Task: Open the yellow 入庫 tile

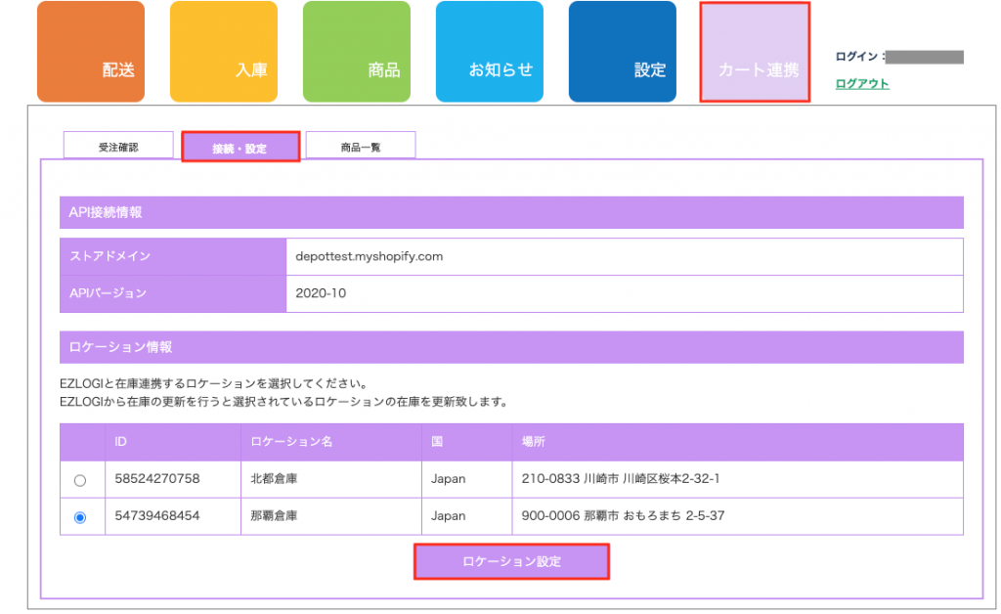Action: click(x=224, y=52)
